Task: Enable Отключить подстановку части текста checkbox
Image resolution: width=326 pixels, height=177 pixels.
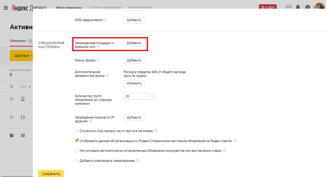Action: coord(76,131)
